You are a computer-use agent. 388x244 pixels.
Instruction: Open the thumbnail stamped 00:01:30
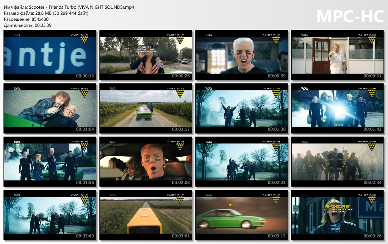[241, 109]
